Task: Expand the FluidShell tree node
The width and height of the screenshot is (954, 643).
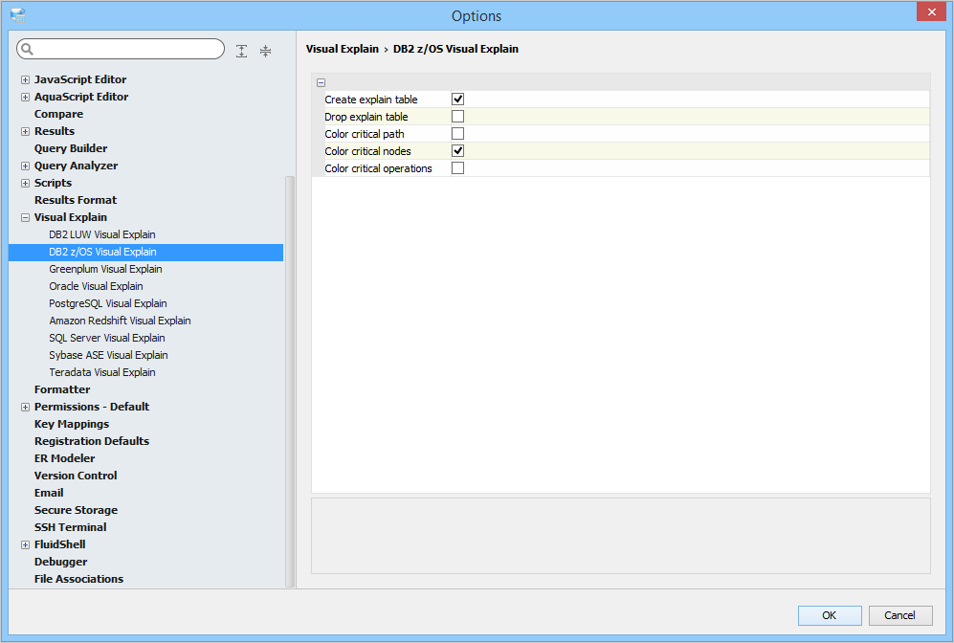Action: pos(25,545)
